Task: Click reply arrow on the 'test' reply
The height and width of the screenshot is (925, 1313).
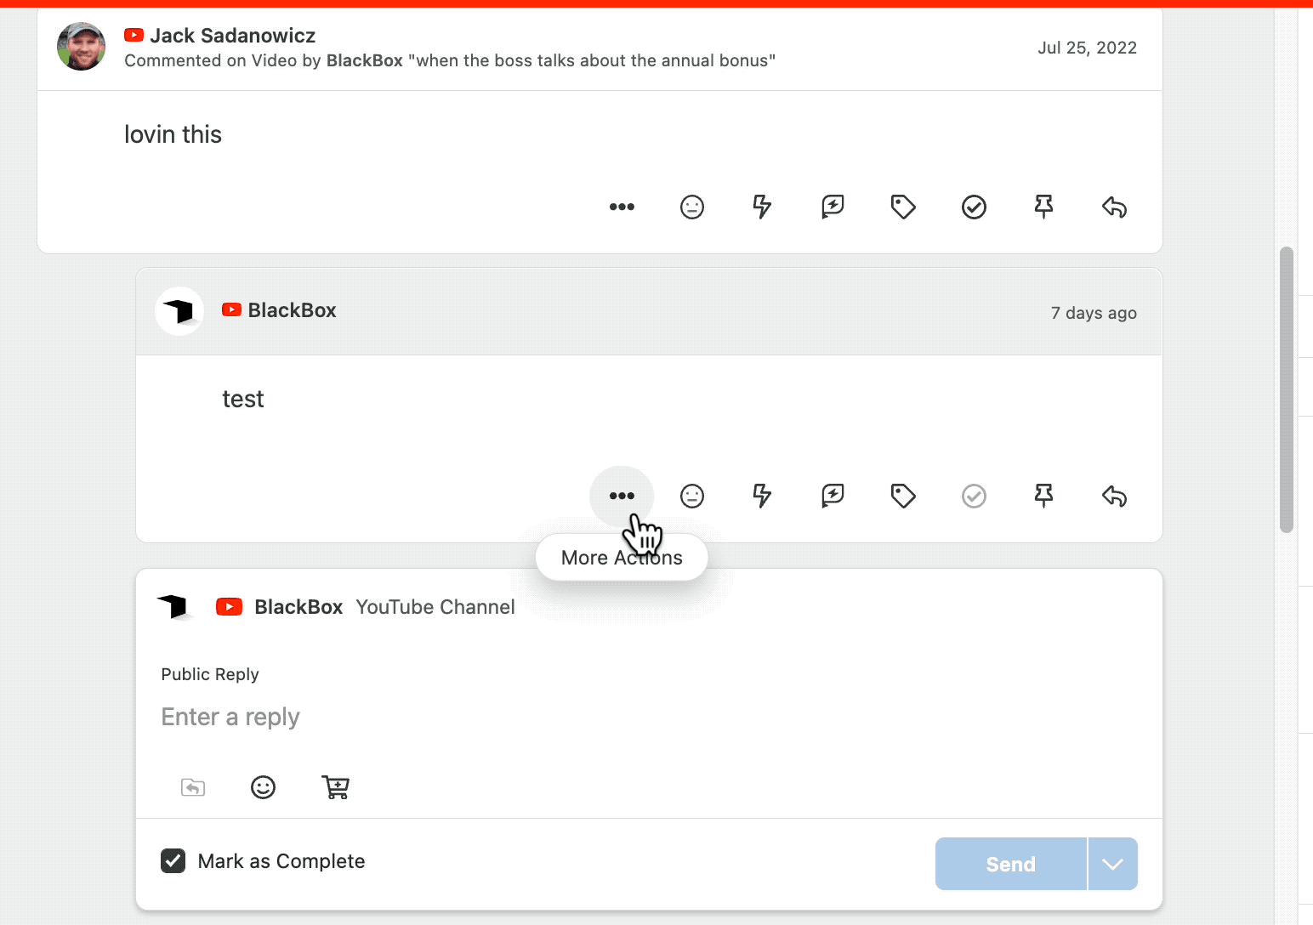Action: point(1114,496)
